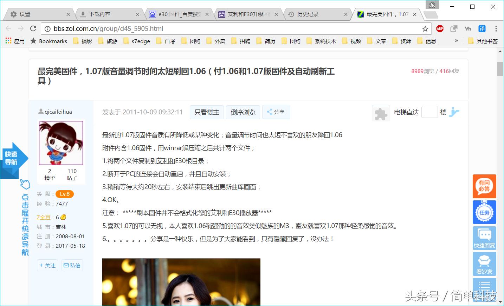Click the 任务 task gear icon
The height and width of the screenshot is (306, 504).
point(484,212)
